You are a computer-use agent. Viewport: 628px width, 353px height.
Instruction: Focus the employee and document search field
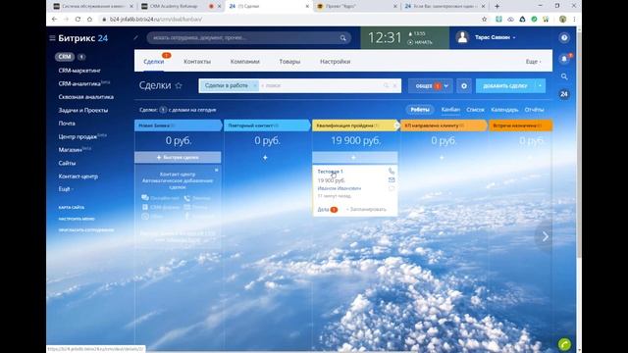[x=248, y=38]
